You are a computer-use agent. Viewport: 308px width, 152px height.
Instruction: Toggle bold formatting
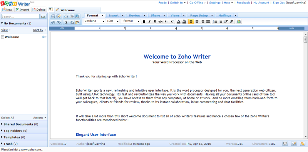point(144,22)
